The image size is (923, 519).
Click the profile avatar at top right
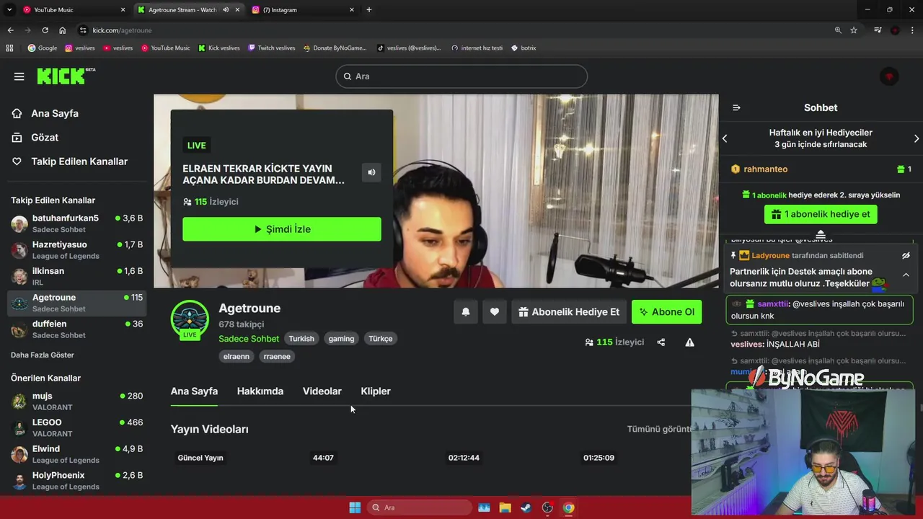(x=889, y=76)
